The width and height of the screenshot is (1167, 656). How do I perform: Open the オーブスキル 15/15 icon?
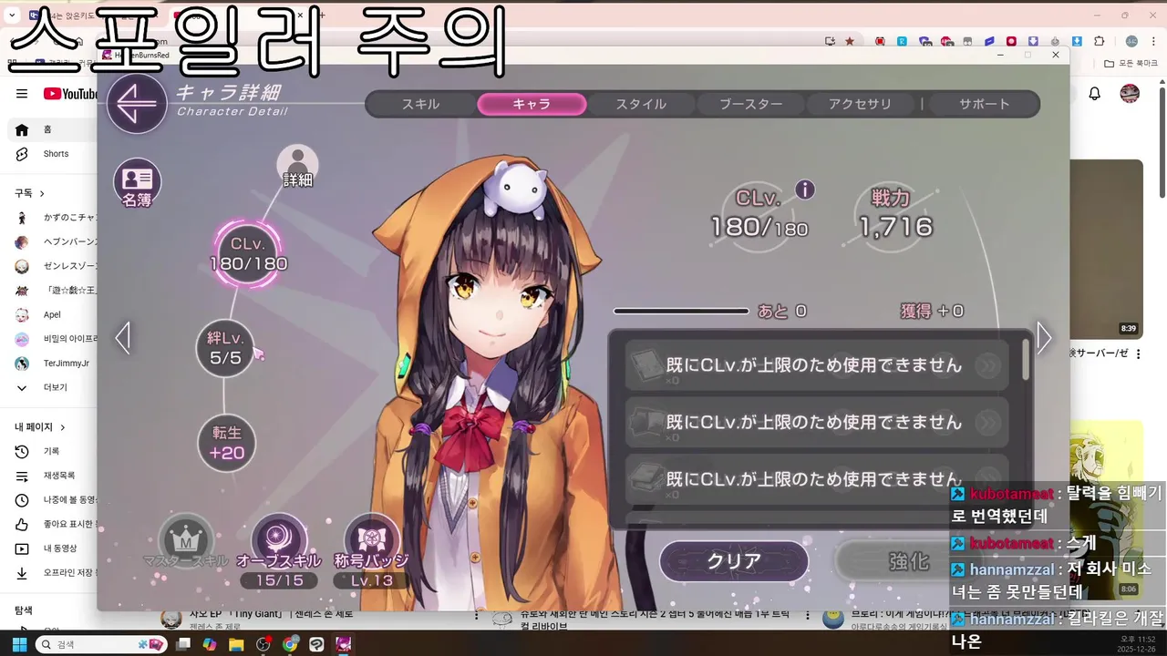278,551
